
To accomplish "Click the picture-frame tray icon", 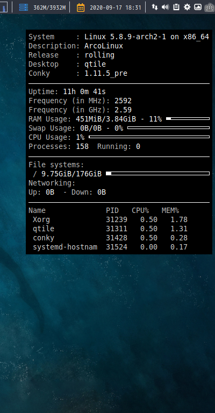I will click(x=198, y=7).
